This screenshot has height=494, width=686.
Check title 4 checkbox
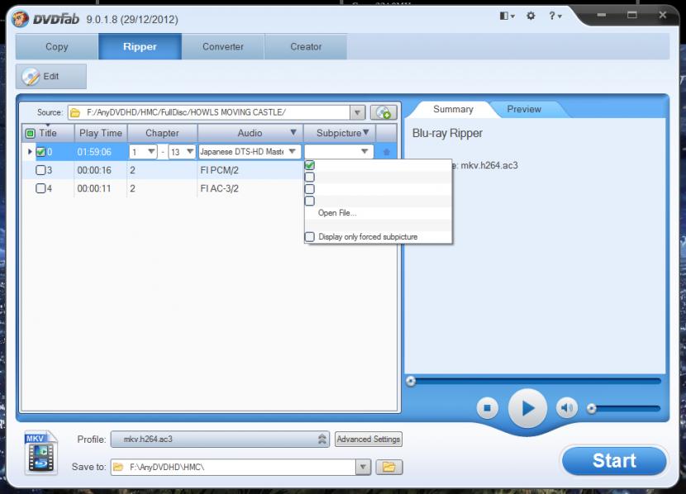[40, 188]
